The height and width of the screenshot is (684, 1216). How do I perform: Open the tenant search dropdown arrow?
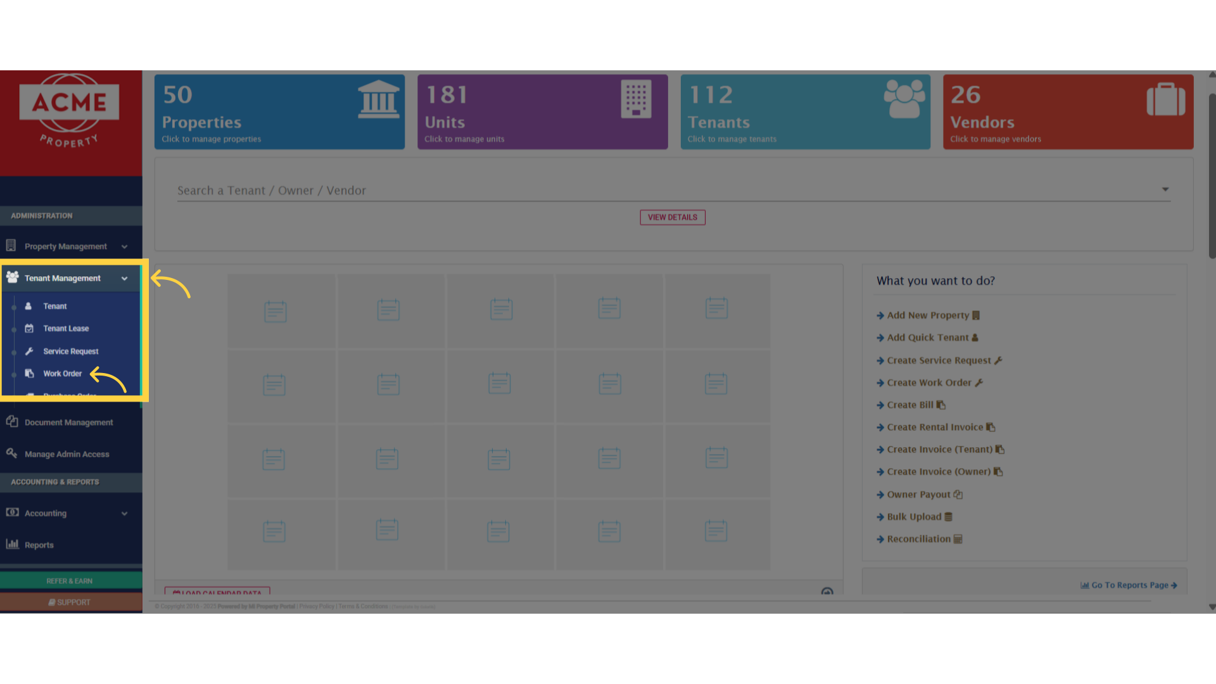click(1165, 189)
